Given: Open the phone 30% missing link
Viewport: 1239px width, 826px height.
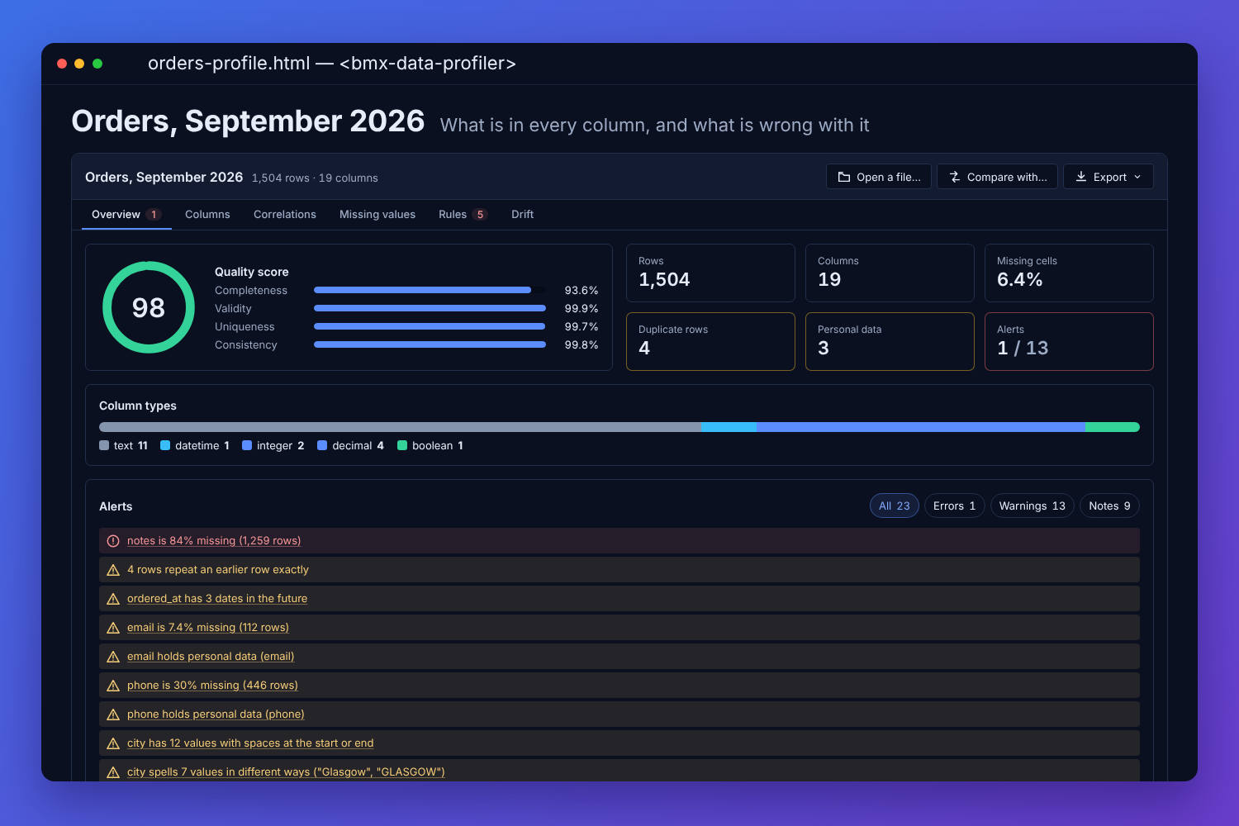Looking at the screenshot, I should [x=212, y=686].
